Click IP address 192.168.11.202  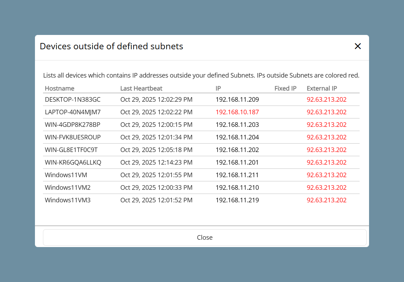[x=237, y=150]
